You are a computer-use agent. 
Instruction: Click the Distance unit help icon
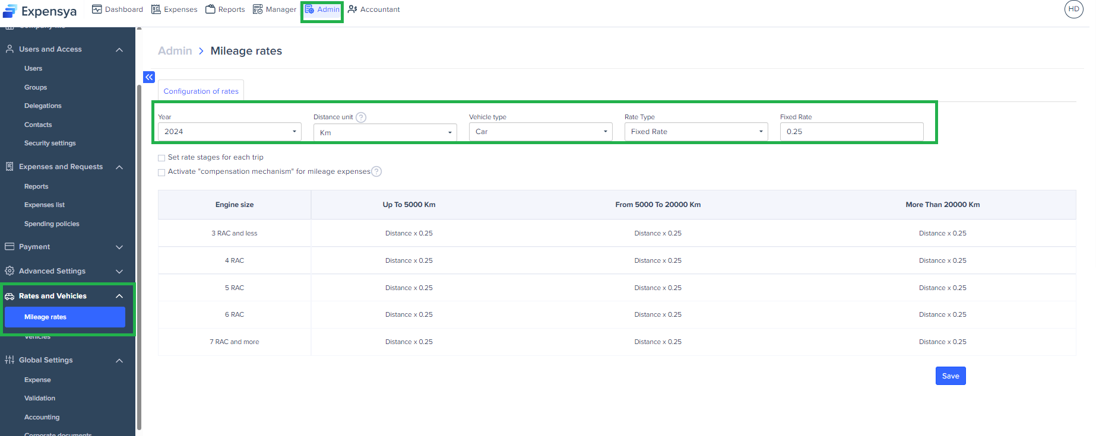[361, 117]
